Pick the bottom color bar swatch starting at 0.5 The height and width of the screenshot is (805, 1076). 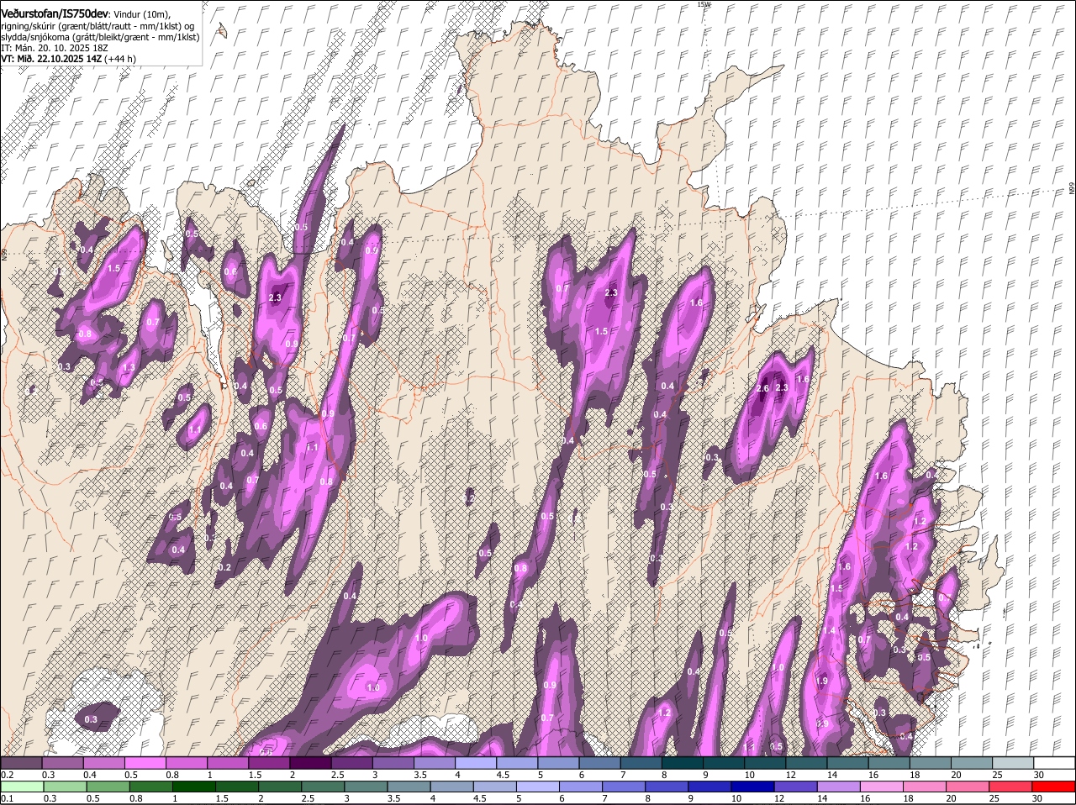(108, 787)
